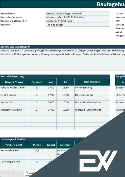Select the Wartung Turmdrehkran remark

92,112
